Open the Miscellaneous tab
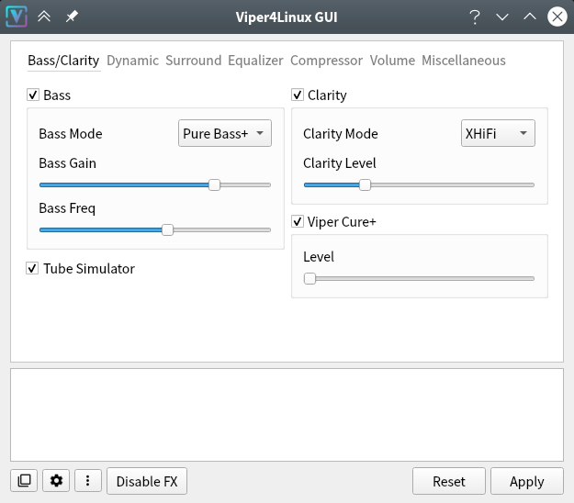 tap(464, 61)
